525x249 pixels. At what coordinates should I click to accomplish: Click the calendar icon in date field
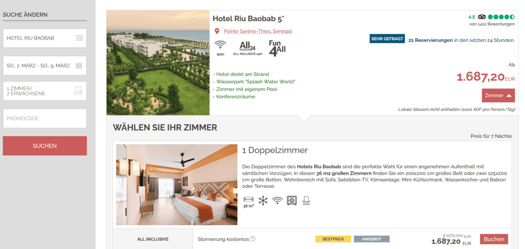79,65
